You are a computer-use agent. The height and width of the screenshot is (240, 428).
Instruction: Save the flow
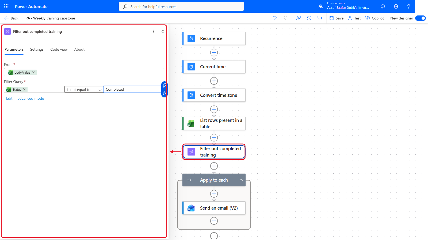pos(337,18)
